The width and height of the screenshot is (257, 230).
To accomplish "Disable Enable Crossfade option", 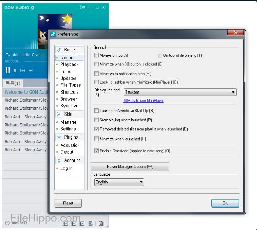I will pos(96,151).
